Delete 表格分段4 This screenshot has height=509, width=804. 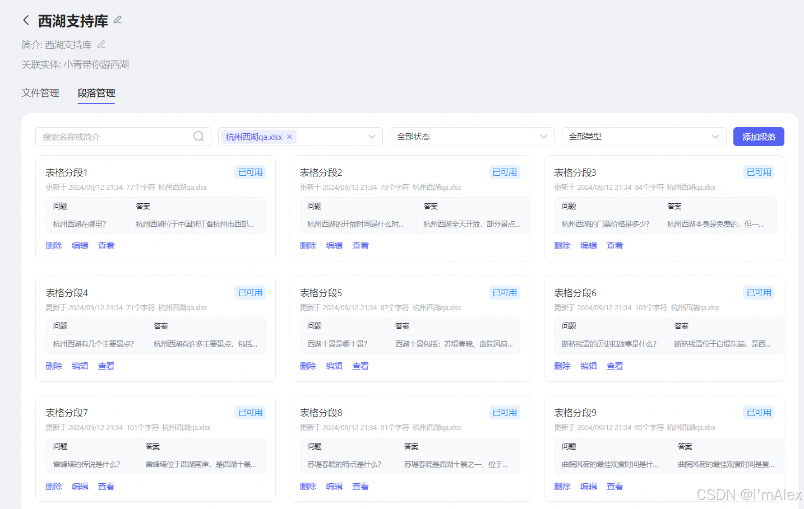point(54,366)
